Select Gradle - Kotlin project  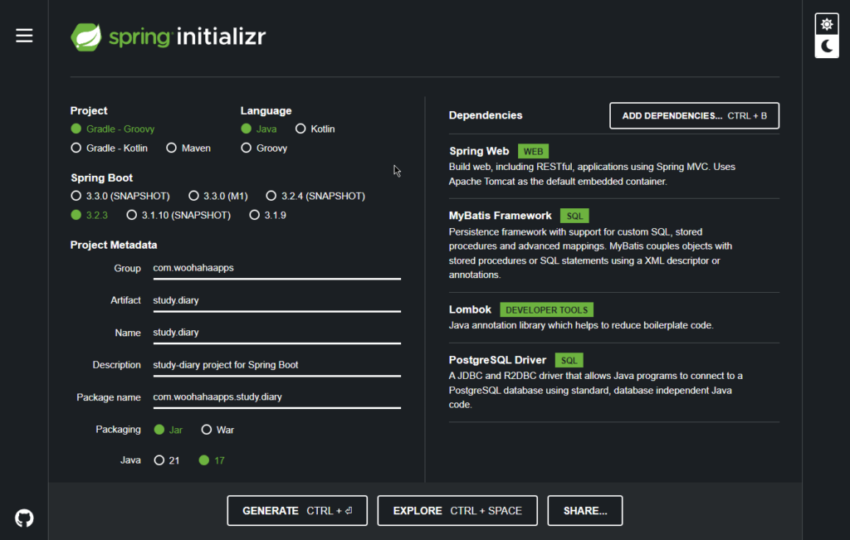109,148
